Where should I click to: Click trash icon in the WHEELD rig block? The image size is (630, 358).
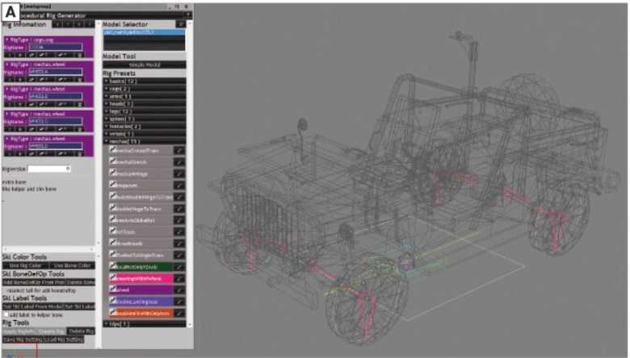click(79, 154)
